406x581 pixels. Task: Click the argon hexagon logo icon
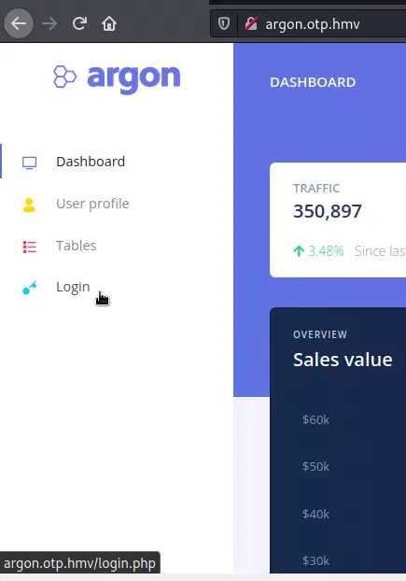coord(64,77)
